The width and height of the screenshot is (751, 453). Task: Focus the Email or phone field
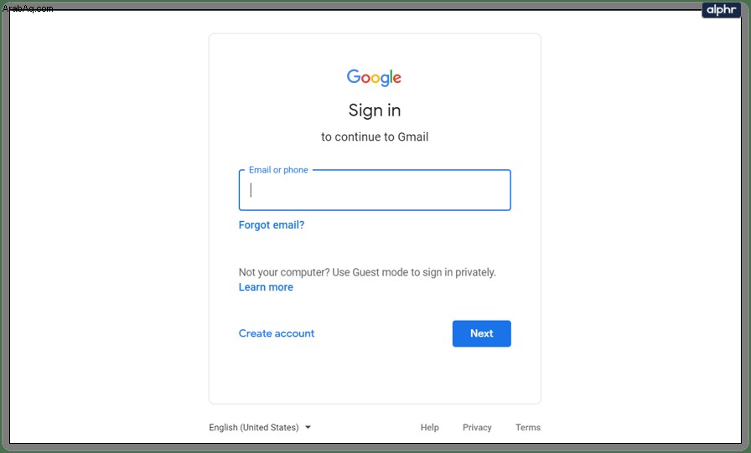[x=375, y=190]
